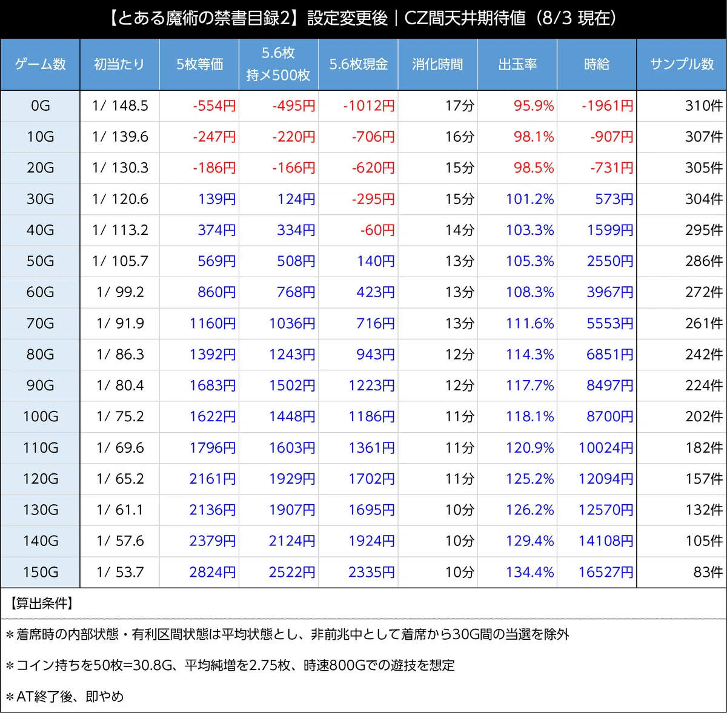Select the 100G row label
The width and height of the screenshot is (727, 713).
(x=40, y=416)
